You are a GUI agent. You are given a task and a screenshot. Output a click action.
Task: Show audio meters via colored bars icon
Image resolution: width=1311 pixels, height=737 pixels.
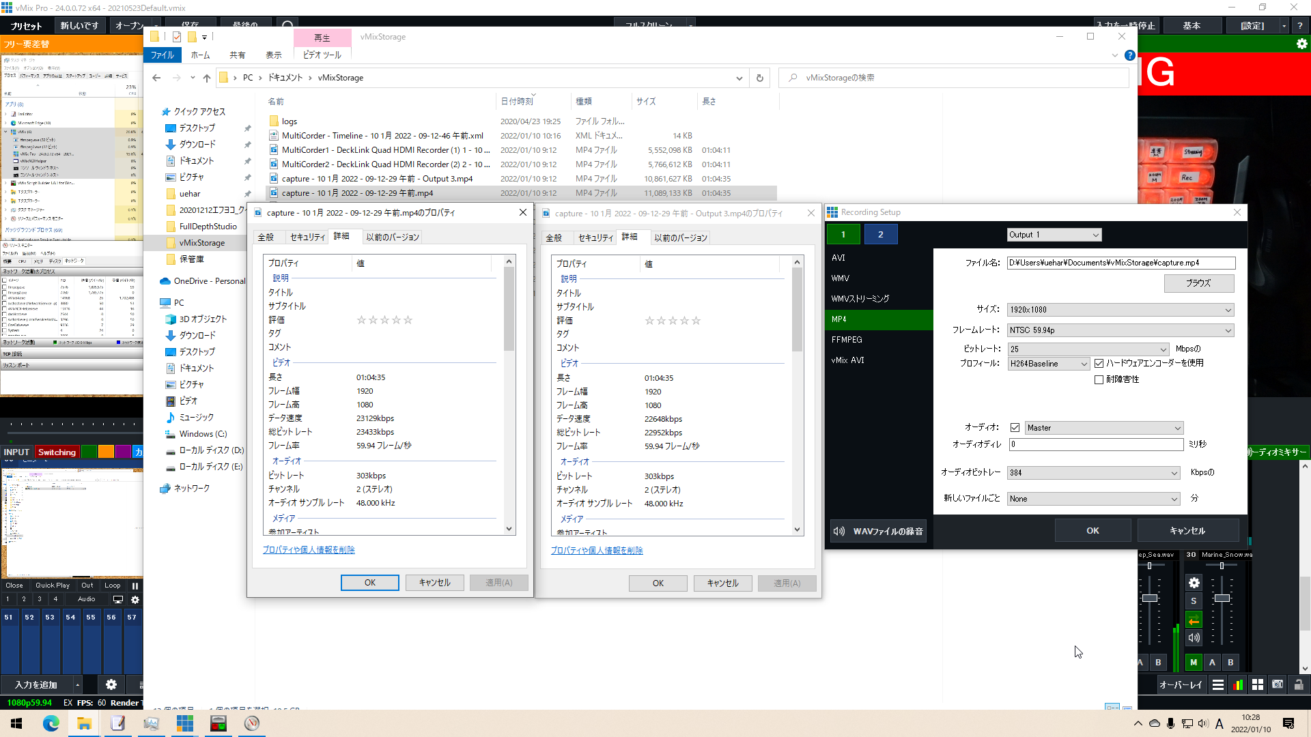1237,684
